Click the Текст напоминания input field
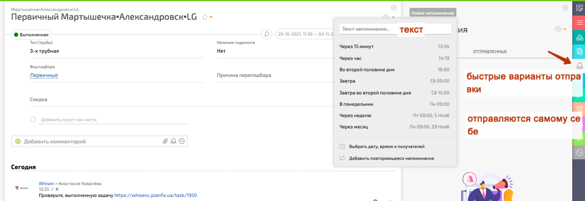585x201 pixels. 367,29
